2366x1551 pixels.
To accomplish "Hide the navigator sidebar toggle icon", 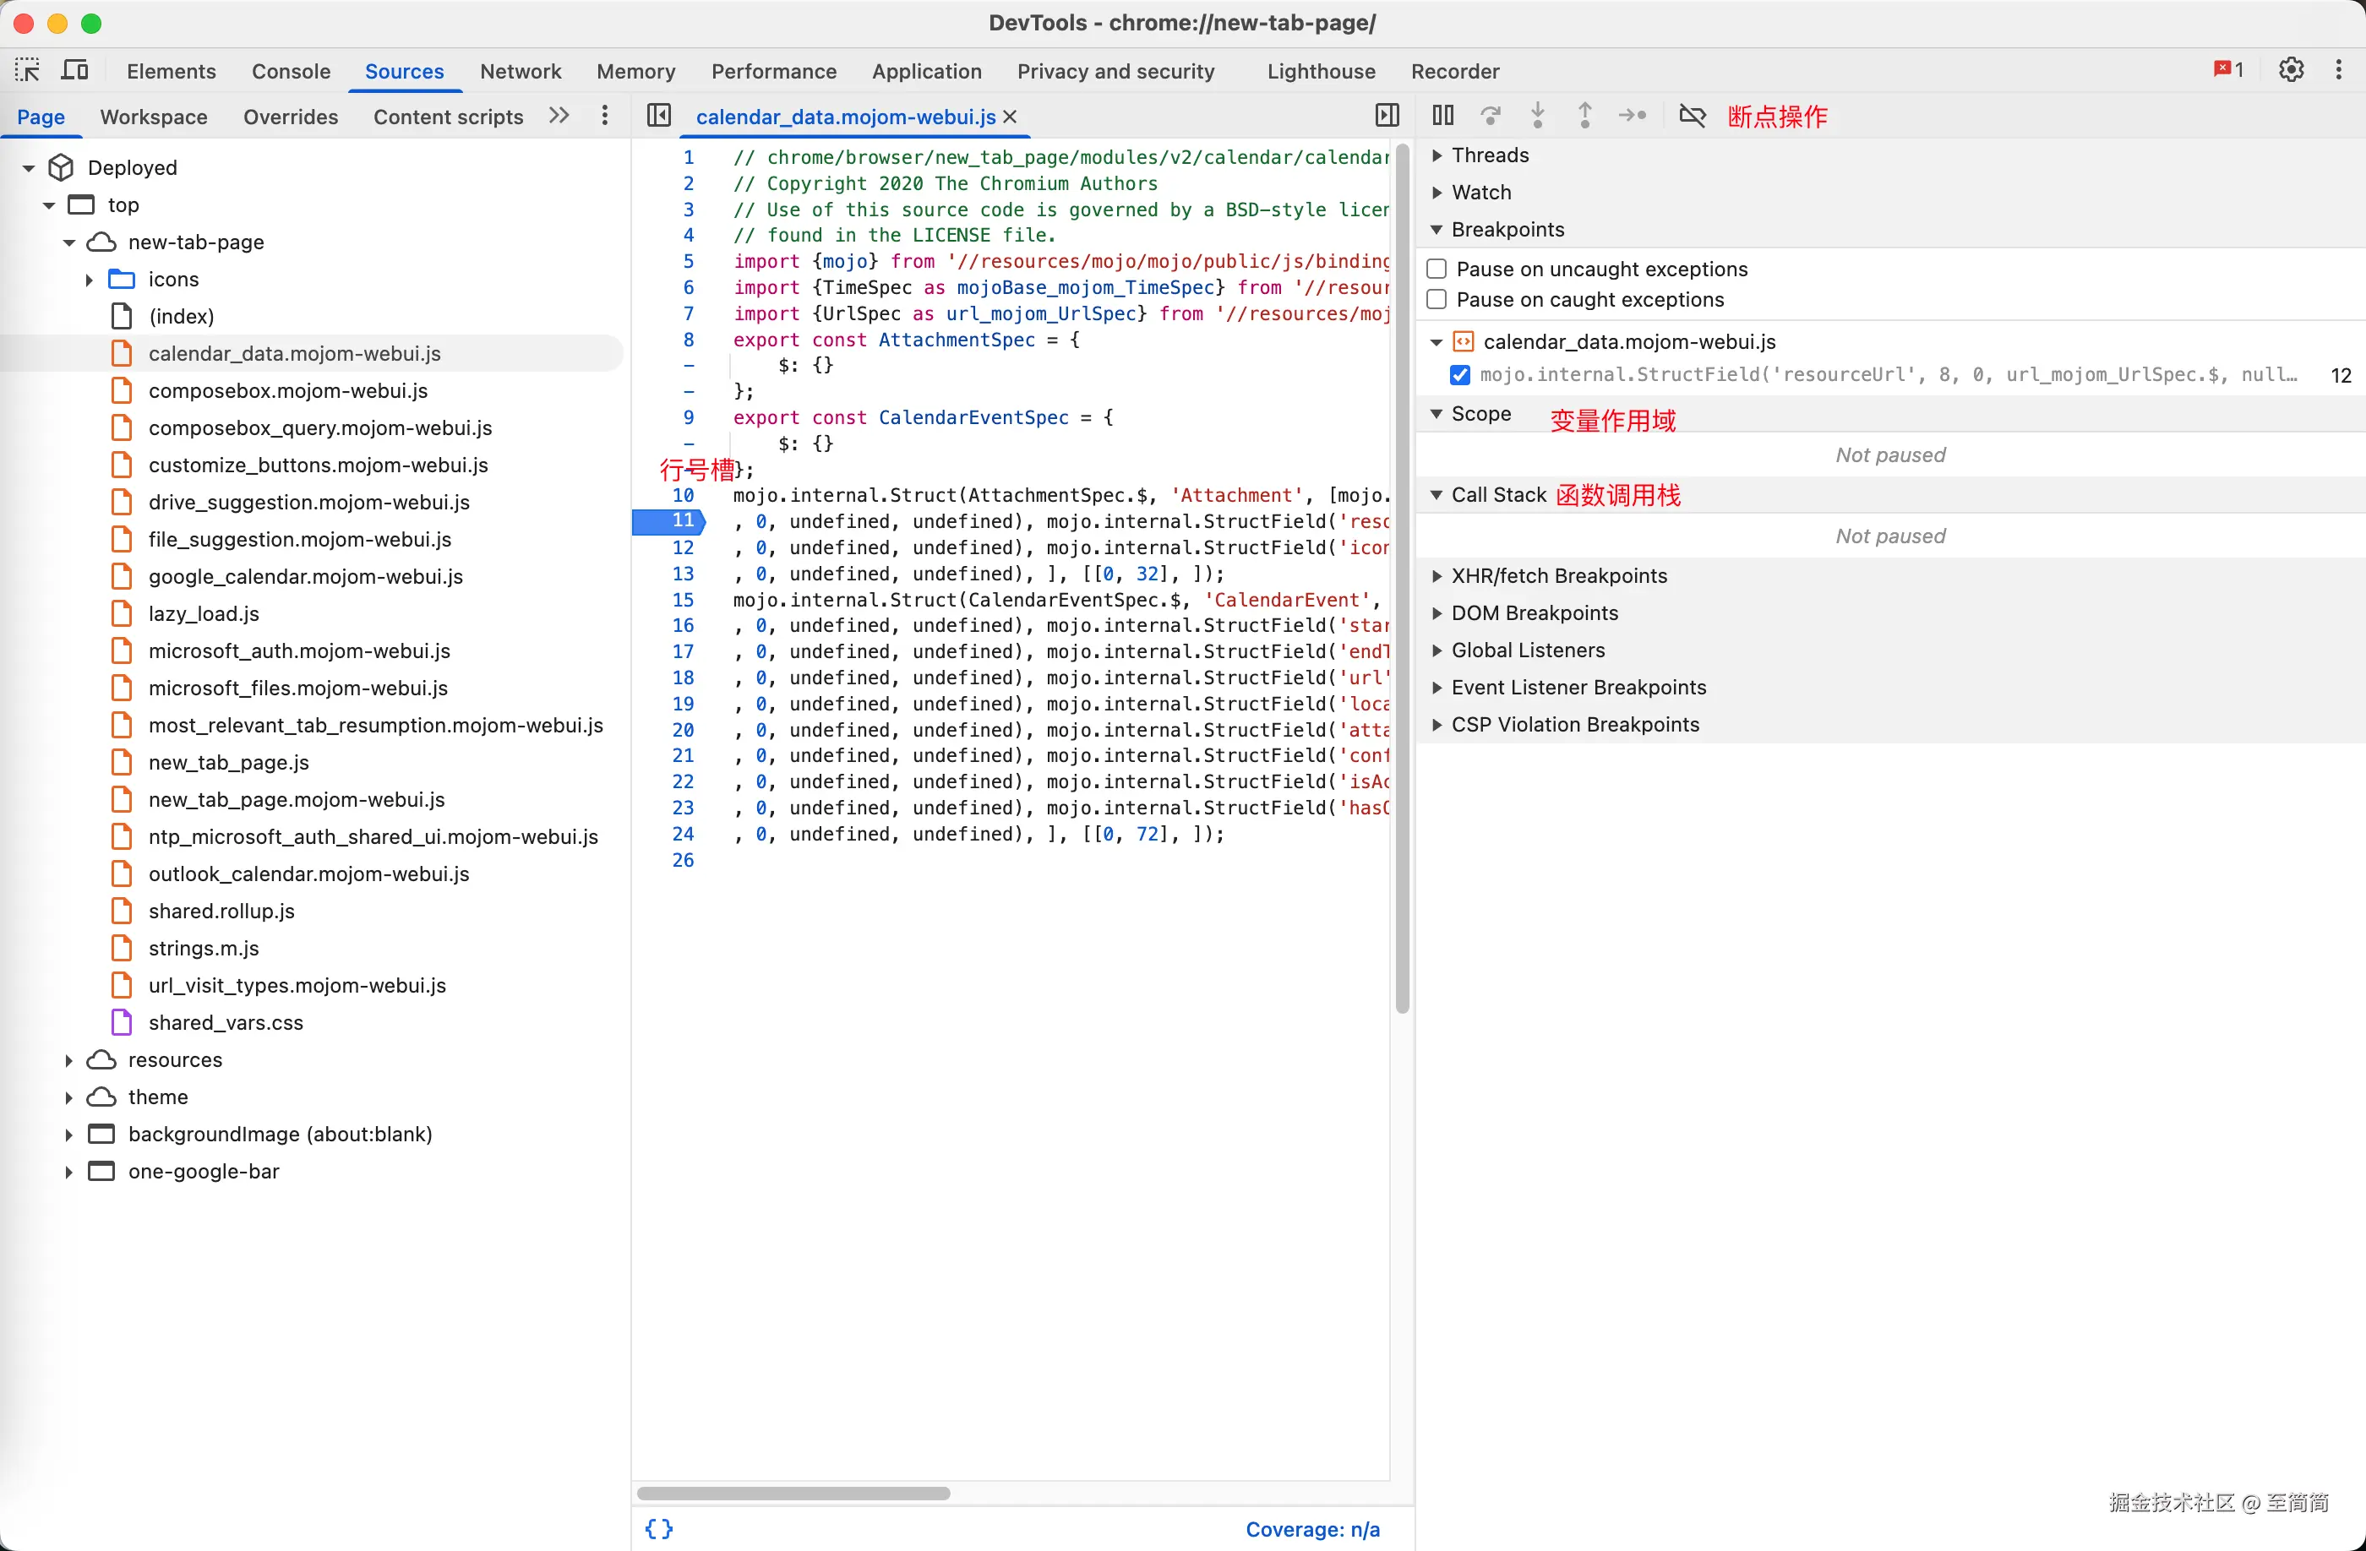I will [x=659, y=117].
